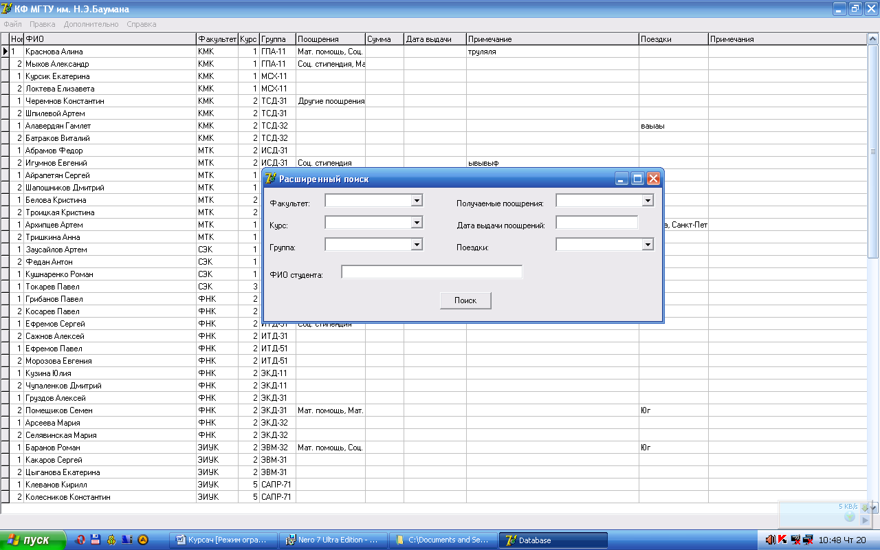
Task: Click the Database taskbar button
Action: click(x=554, y=540)
